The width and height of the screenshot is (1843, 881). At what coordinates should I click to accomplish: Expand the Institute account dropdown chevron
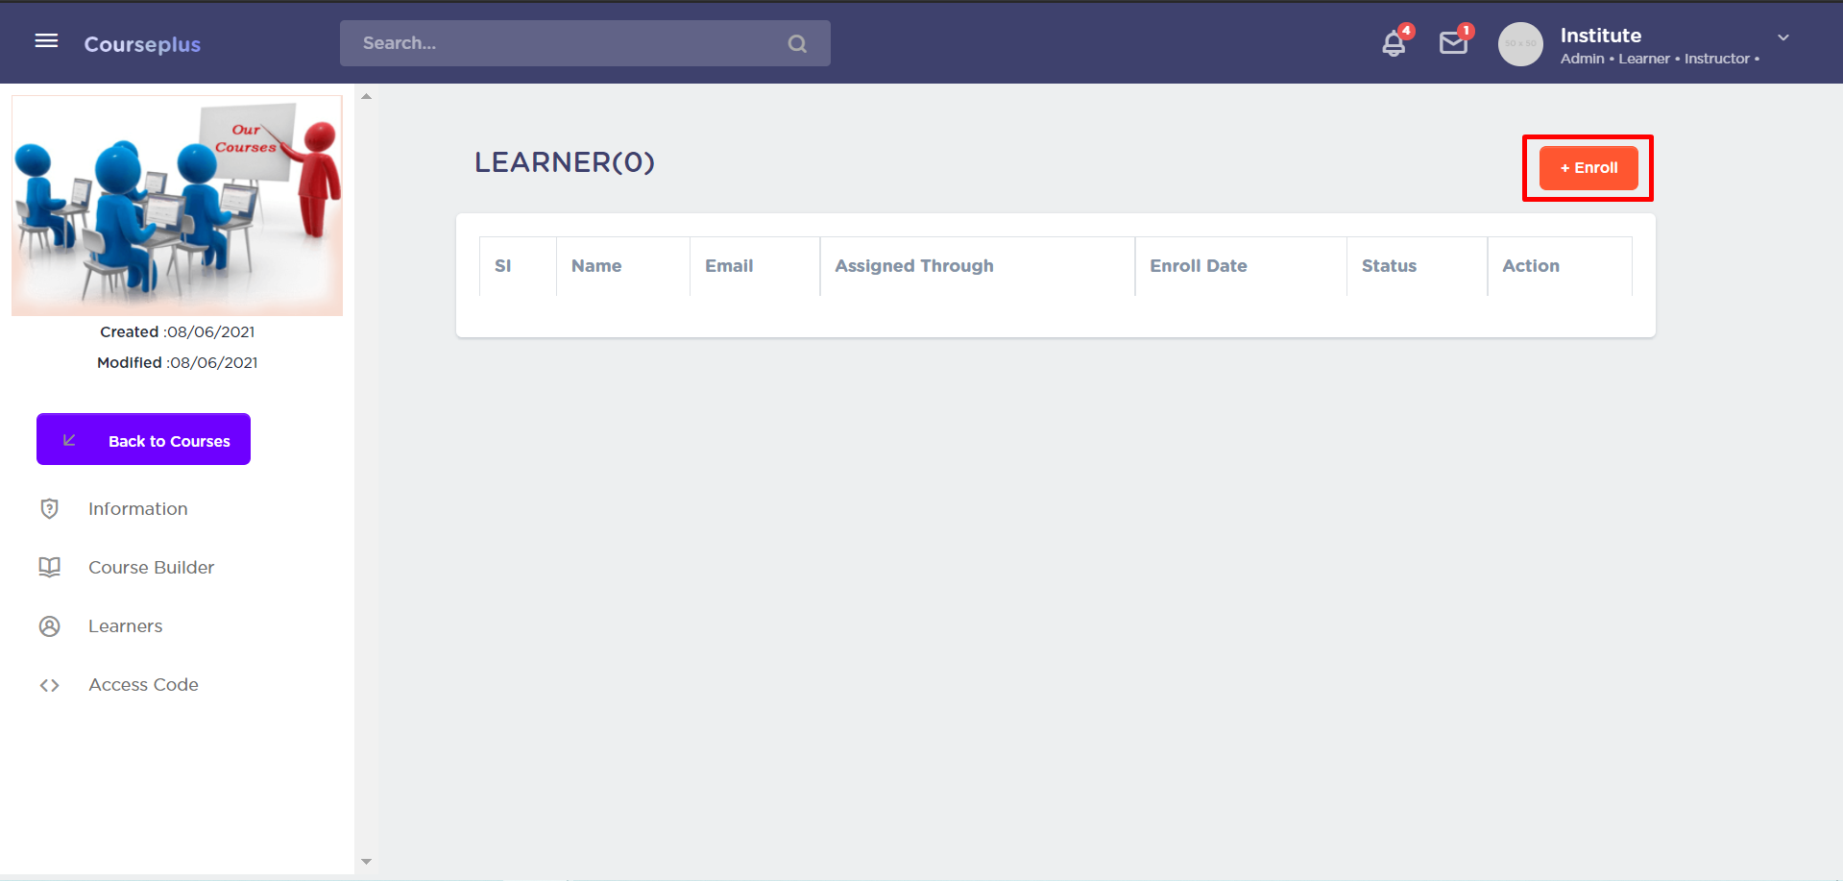tap(1783, 37)
